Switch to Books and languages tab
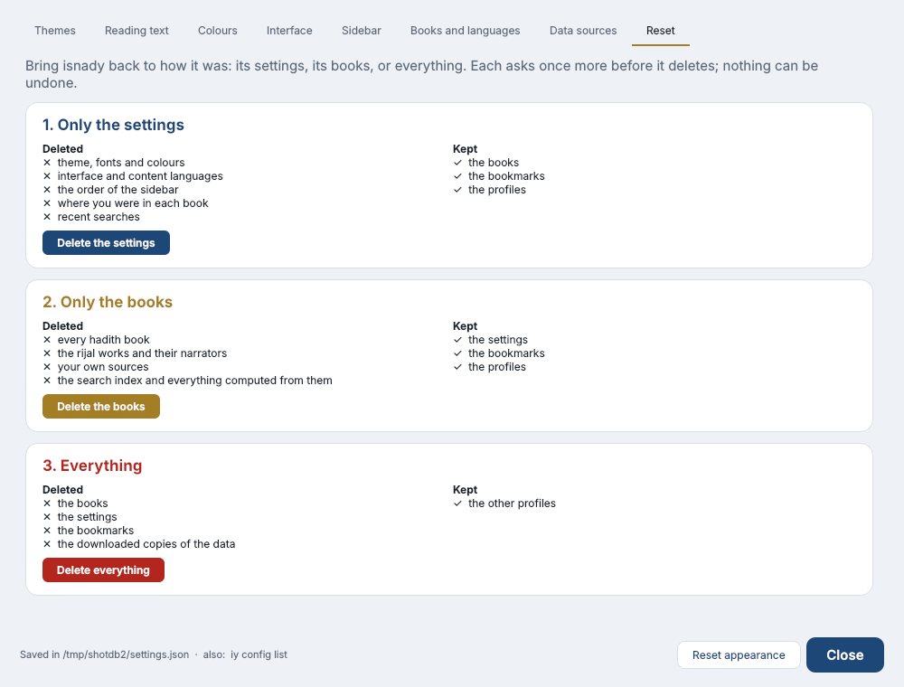This screenshot has width=904, height=687. click(x=466, y=31)
